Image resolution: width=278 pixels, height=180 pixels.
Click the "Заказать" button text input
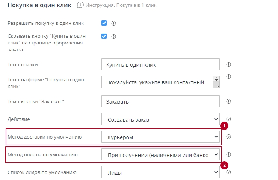pyautogui.click(x=160, y=102)
